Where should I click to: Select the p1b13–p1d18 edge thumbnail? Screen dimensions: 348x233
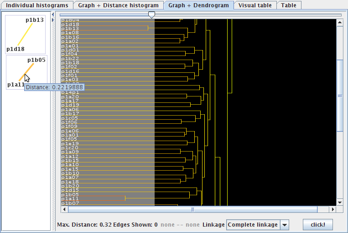[26, 35]
